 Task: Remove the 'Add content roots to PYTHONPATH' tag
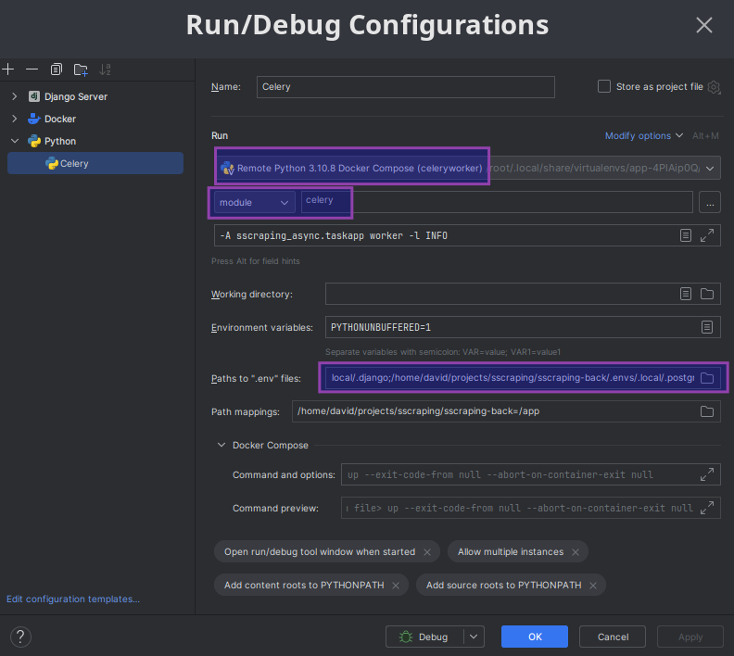pyautogui.click(x=396, y=586)
